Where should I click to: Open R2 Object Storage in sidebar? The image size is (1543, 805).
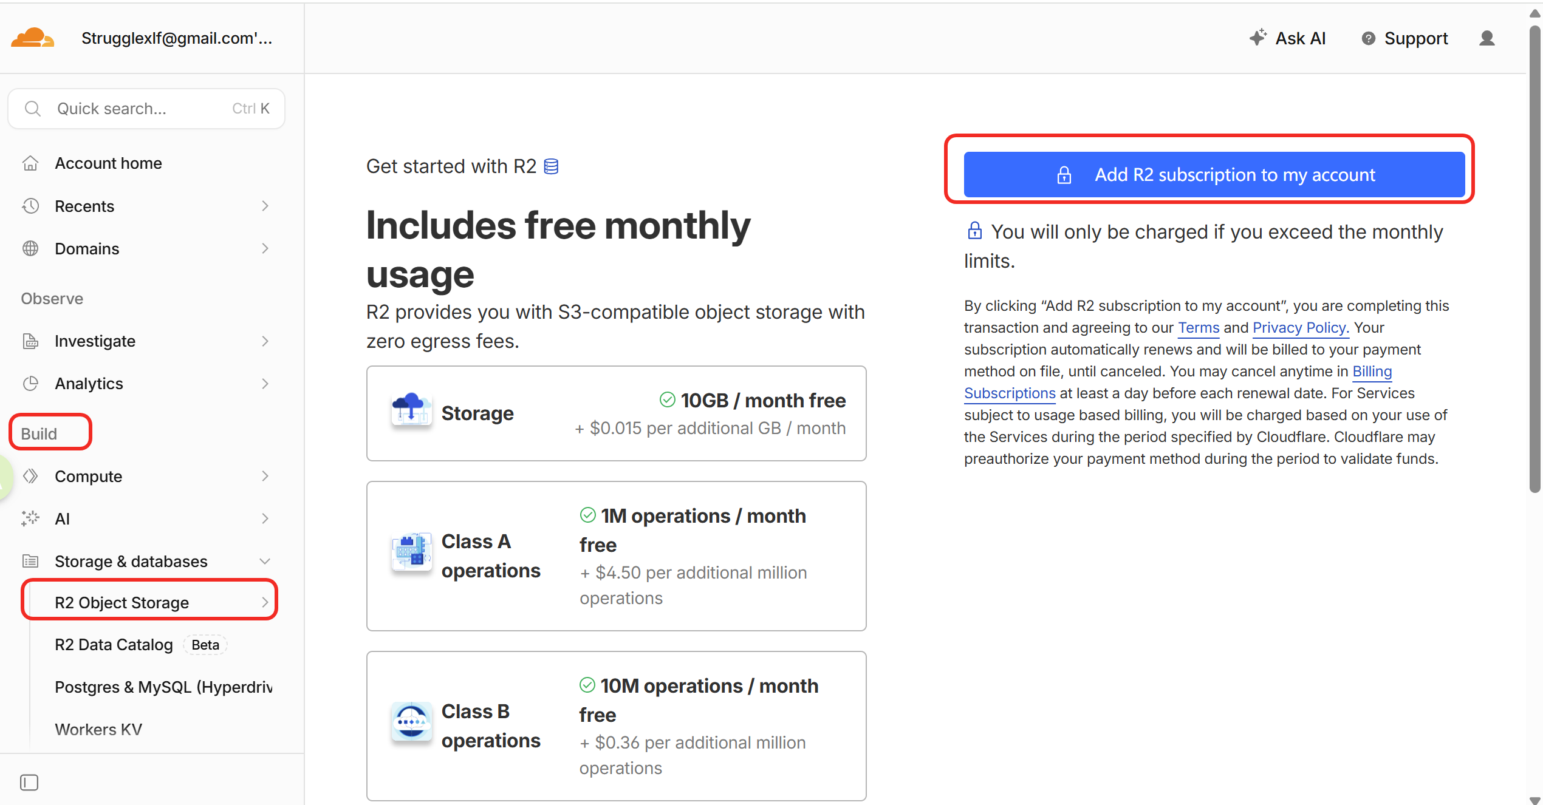pyautogui.click(x=149, y=602)
